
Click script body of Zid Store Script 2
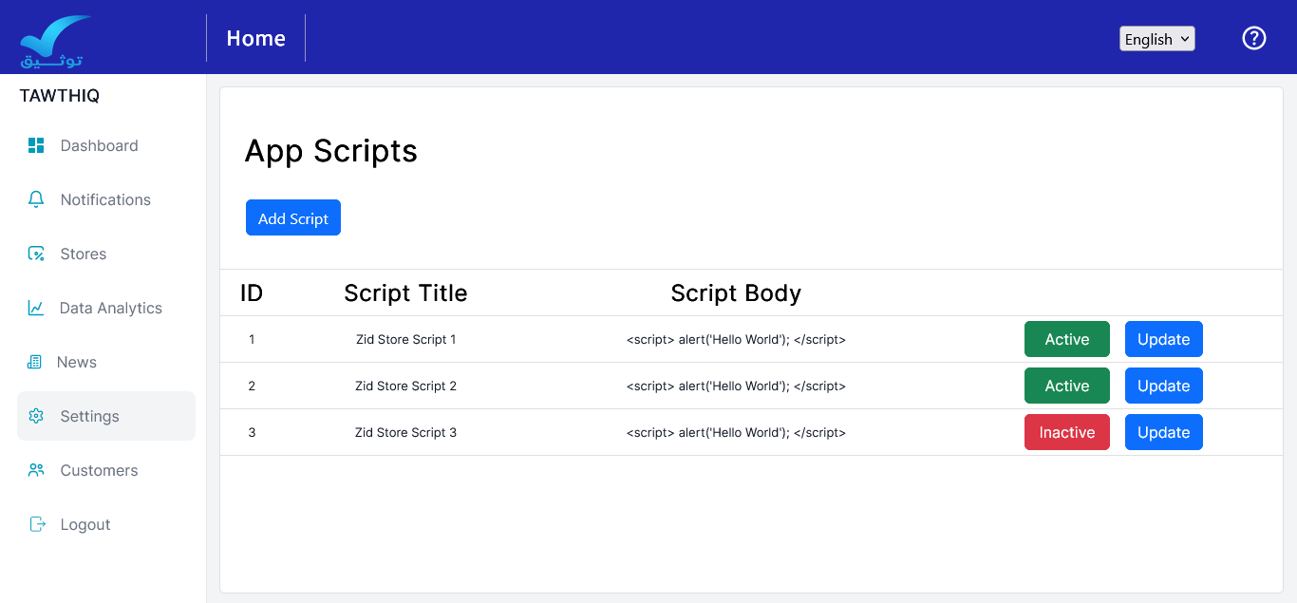point(736,386)
